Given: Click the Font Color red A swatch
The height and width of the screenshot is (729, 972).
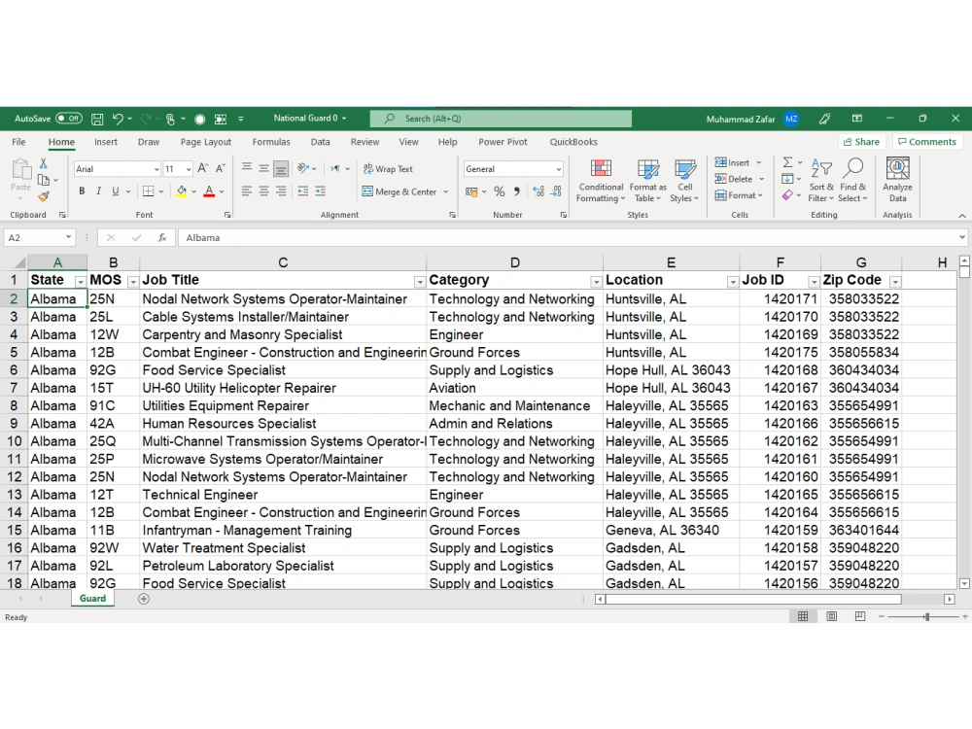Looking at the screenshot, I should click(210, 191).
